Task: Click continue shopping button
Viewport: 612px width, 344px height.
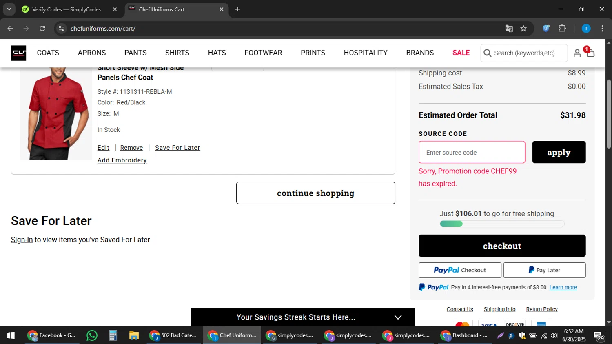Action: coord(316,193)
